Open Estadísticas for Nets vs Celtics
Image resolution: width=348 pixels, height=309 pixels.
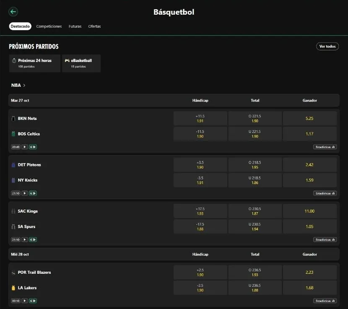click(x=325, y=147)
